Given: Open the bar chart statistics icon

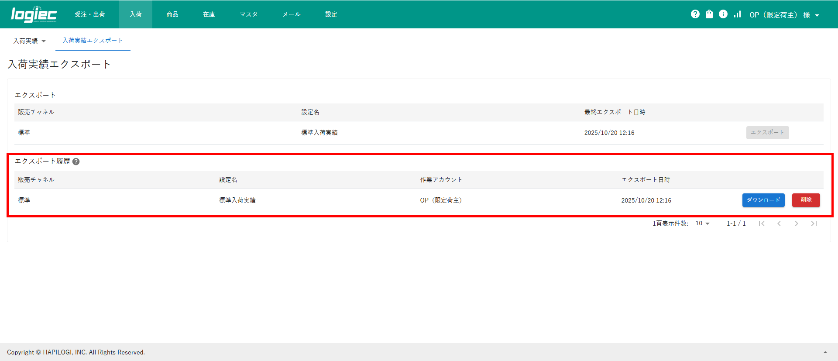Looking at the screenshot, I should pyautogui.click(x=737, y=14).
